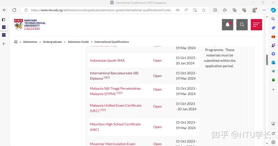Go to Undergraduate breadcrumb
278x146 pixels.
point(52,42)
